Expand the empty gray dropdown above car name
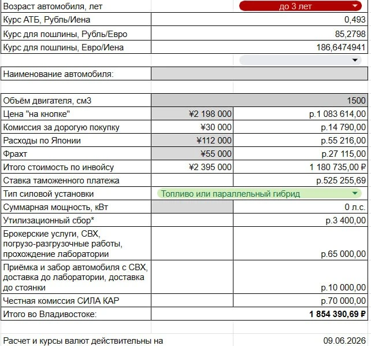Image resolution: width=371 pixels, height=346 pixels. point(300,60)
